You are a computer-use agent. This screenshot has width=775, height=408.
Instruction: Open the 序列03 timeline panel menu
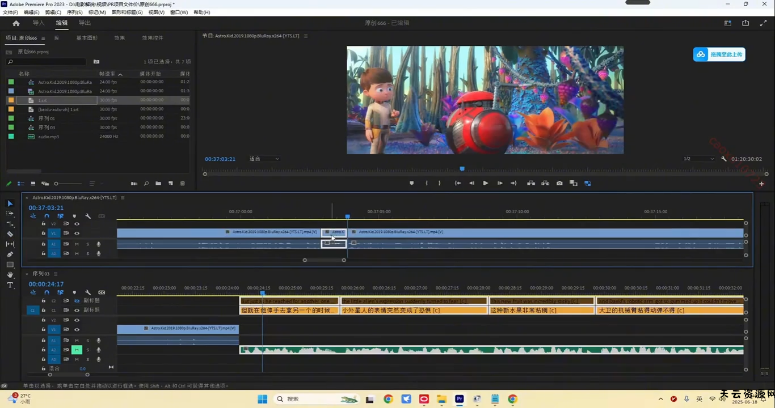click(x=56, y=274)
